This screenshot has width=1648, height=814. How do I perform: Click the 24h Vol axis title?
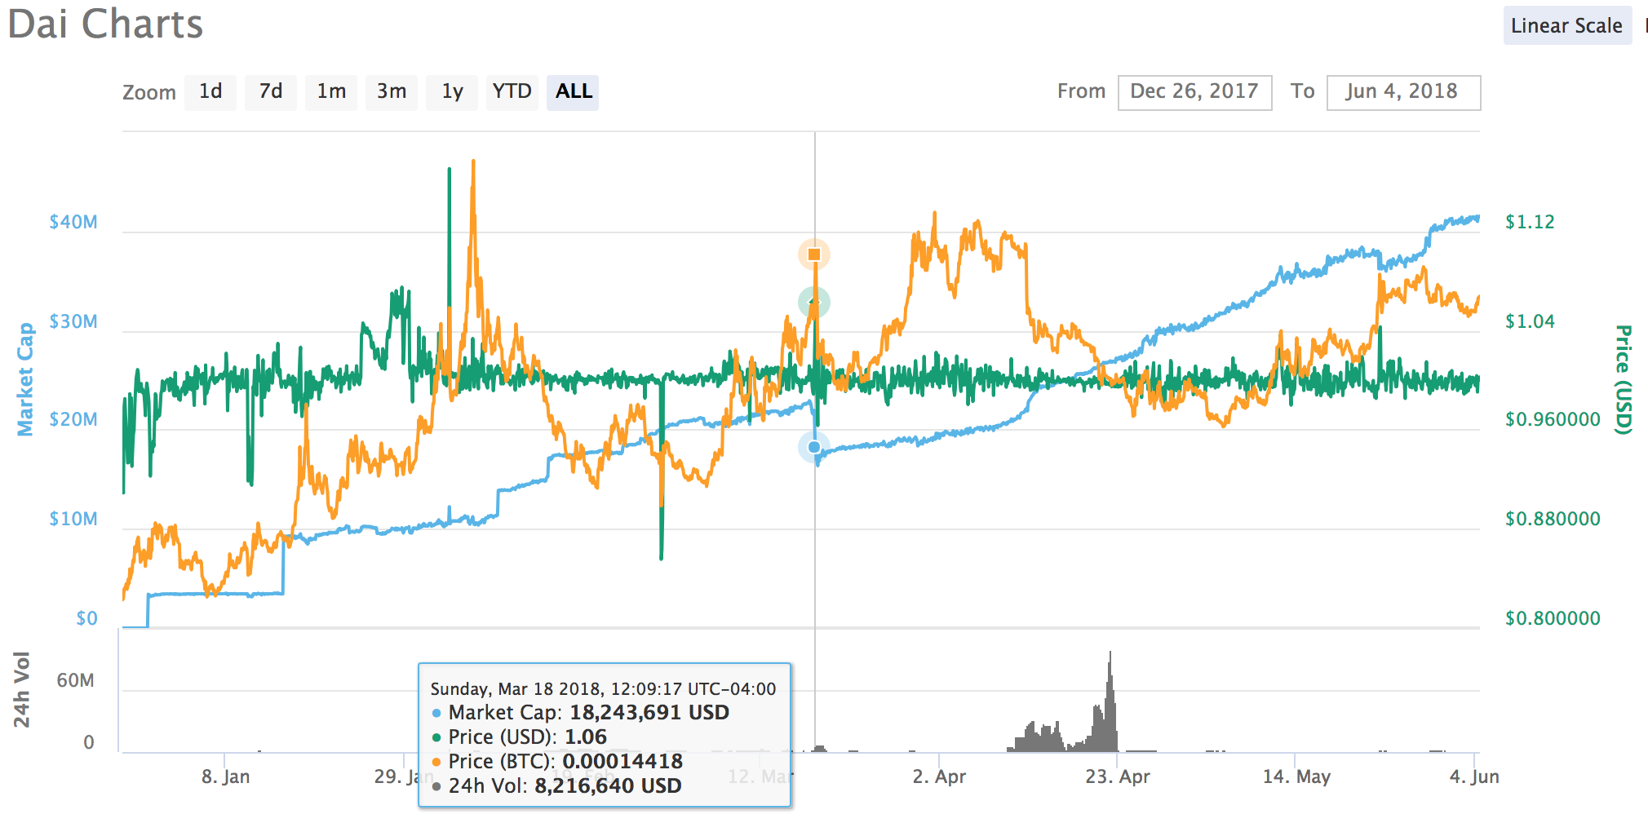(22, 689)
